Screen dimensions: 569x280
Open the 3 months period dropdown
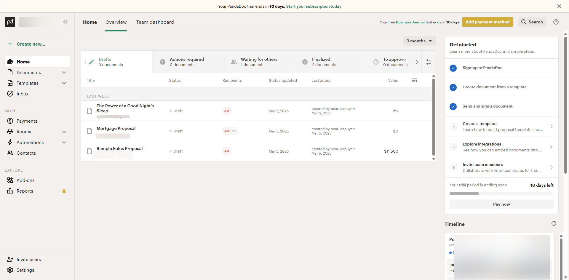click(x=419, y=41)
